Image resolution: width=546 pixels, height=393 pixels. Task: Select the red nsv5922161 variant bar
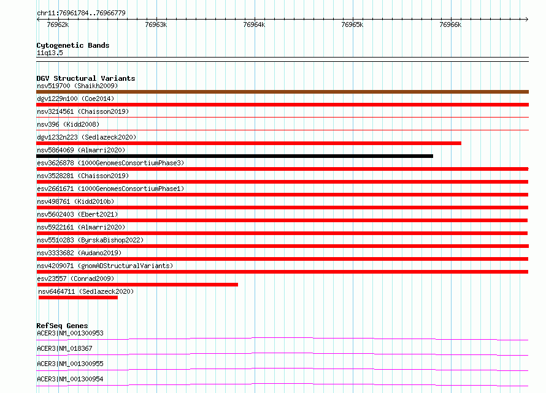(282, 233)
